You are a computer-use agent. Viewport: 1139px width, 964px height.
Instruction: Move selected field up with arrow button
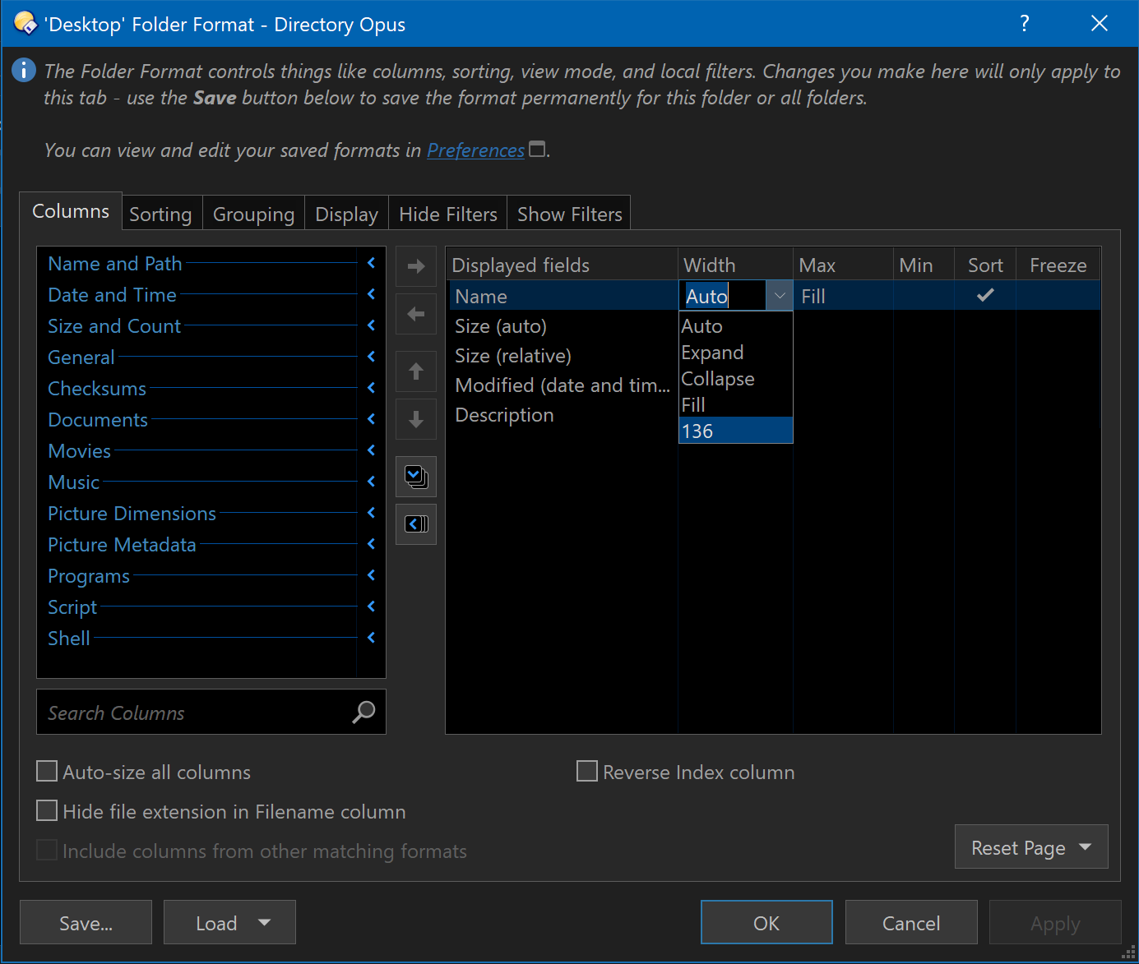[x=416, y=371]
